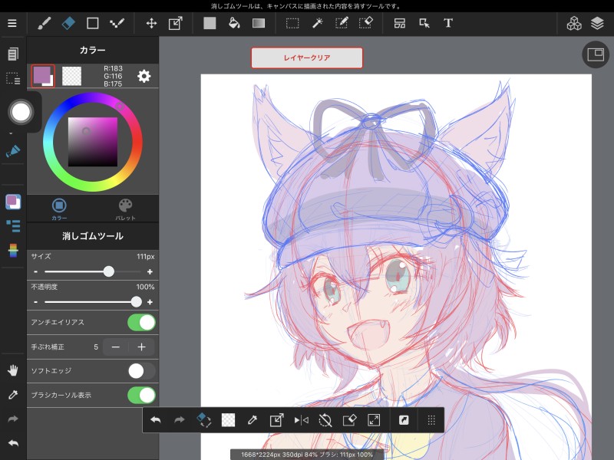
Task: Tap the sidebar undo arrow
Action: [13, 443]
